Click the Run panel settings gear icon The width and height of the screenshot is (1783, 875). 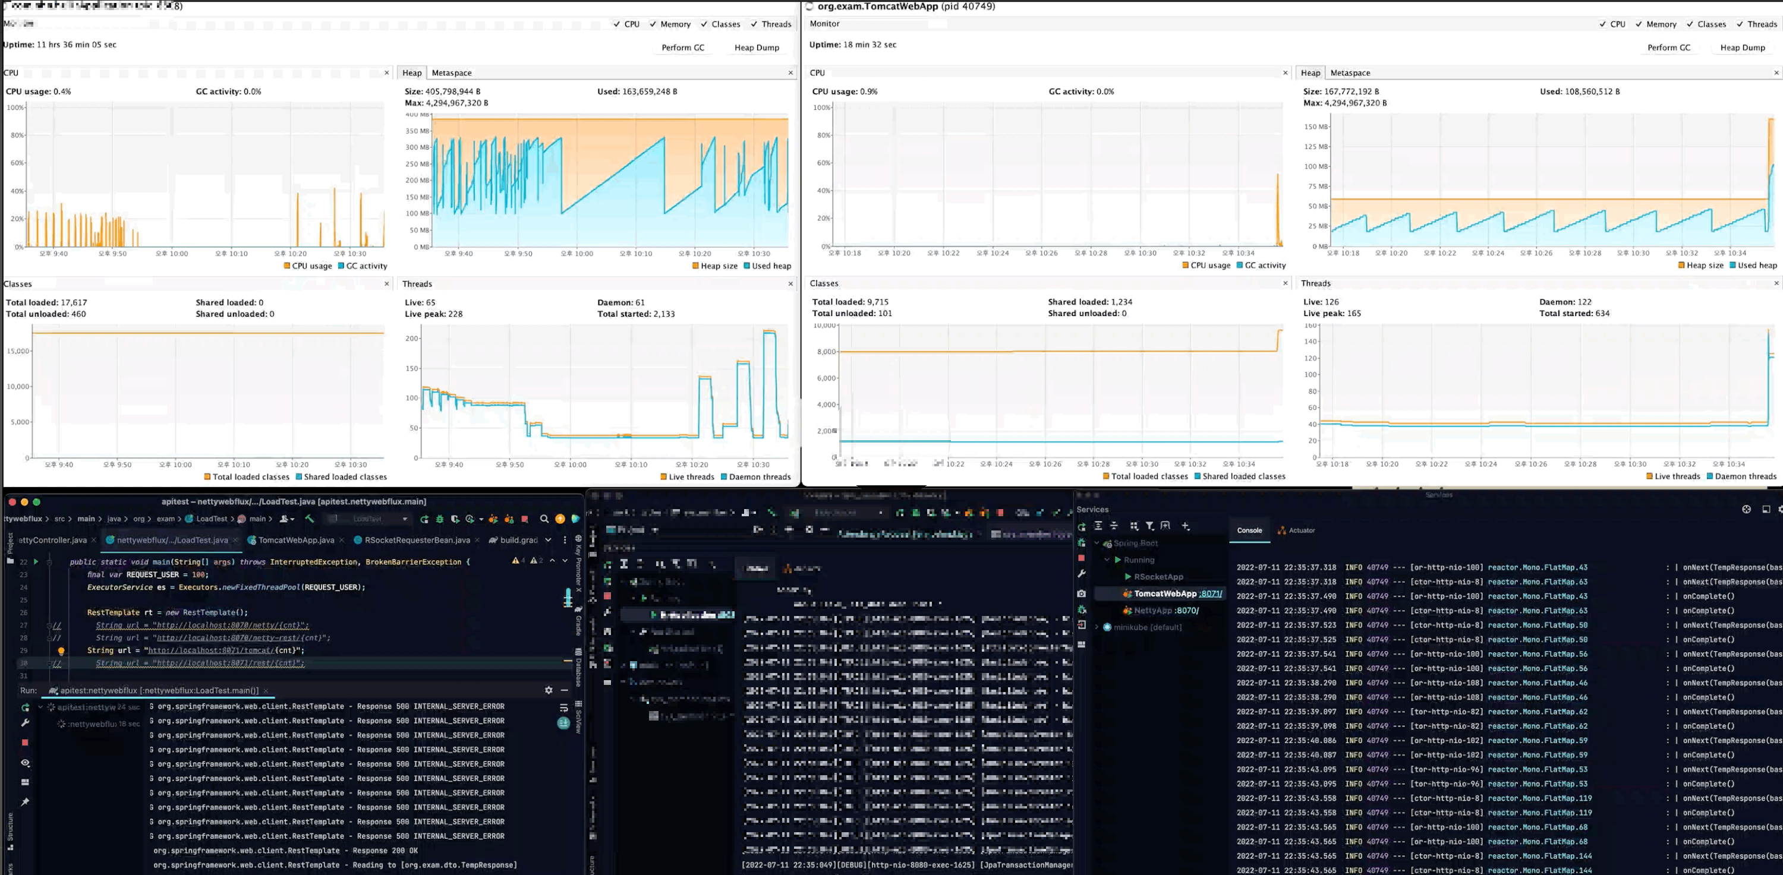coord(549,690)
